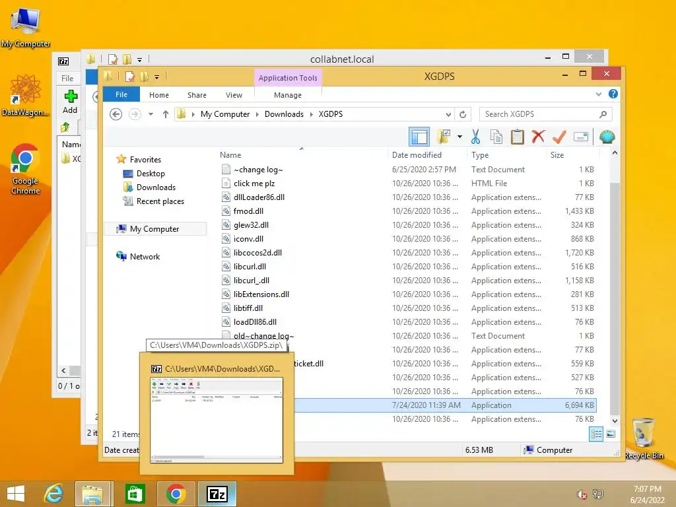Open the Home ribbon tab
The image size is (676, 507).
coord(159,95)
